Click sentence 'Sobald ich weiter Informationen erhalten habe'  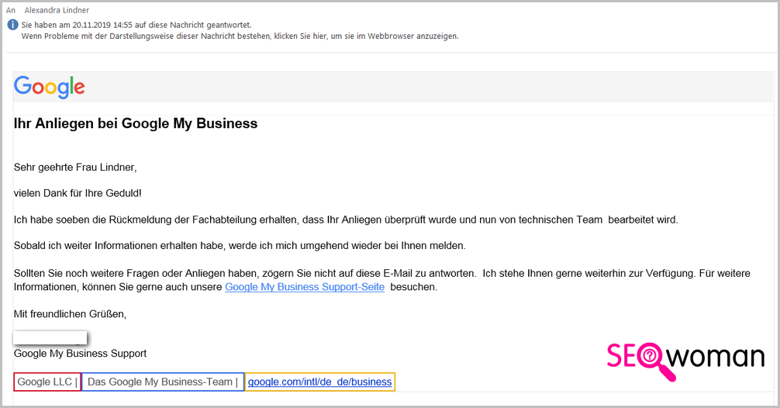point(240,246)
